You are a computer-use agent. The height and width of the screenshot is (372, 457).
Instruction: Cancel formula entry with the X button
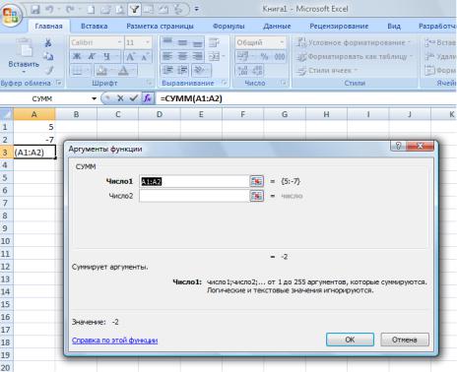pyautogui.click(x=120, y=98)
